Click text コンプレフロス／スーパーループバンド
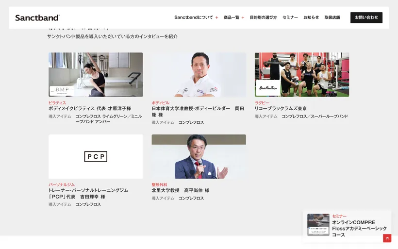 [315, 116]
